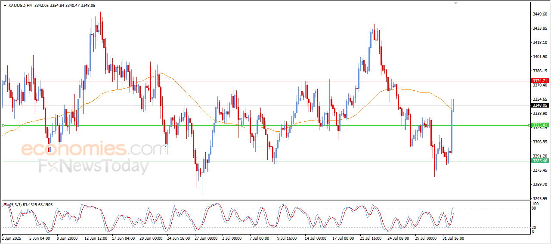Image resolution: width=551 pixels, height=244 pixels.
Task: Click the time axis label 14 Jul 08:00
Action: (x=316, y=238)
